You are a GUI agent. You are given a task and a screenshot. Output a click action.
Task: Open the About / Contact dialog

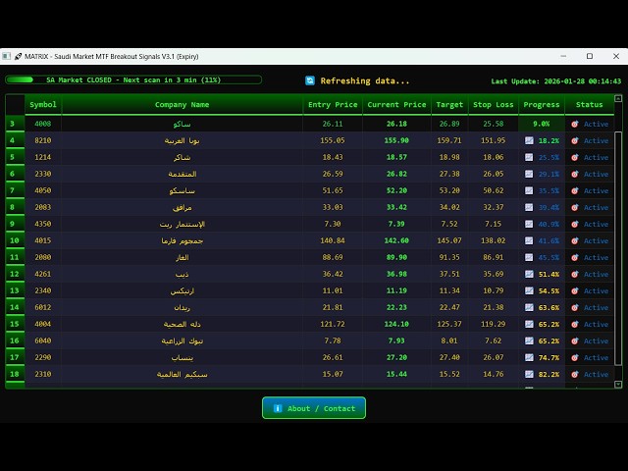coord(314,408)
